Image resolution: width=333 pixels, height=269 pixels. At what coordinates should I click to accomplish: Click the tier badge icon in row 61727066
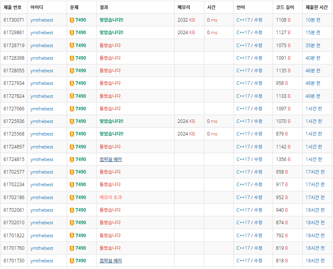(x=72, y=109)
